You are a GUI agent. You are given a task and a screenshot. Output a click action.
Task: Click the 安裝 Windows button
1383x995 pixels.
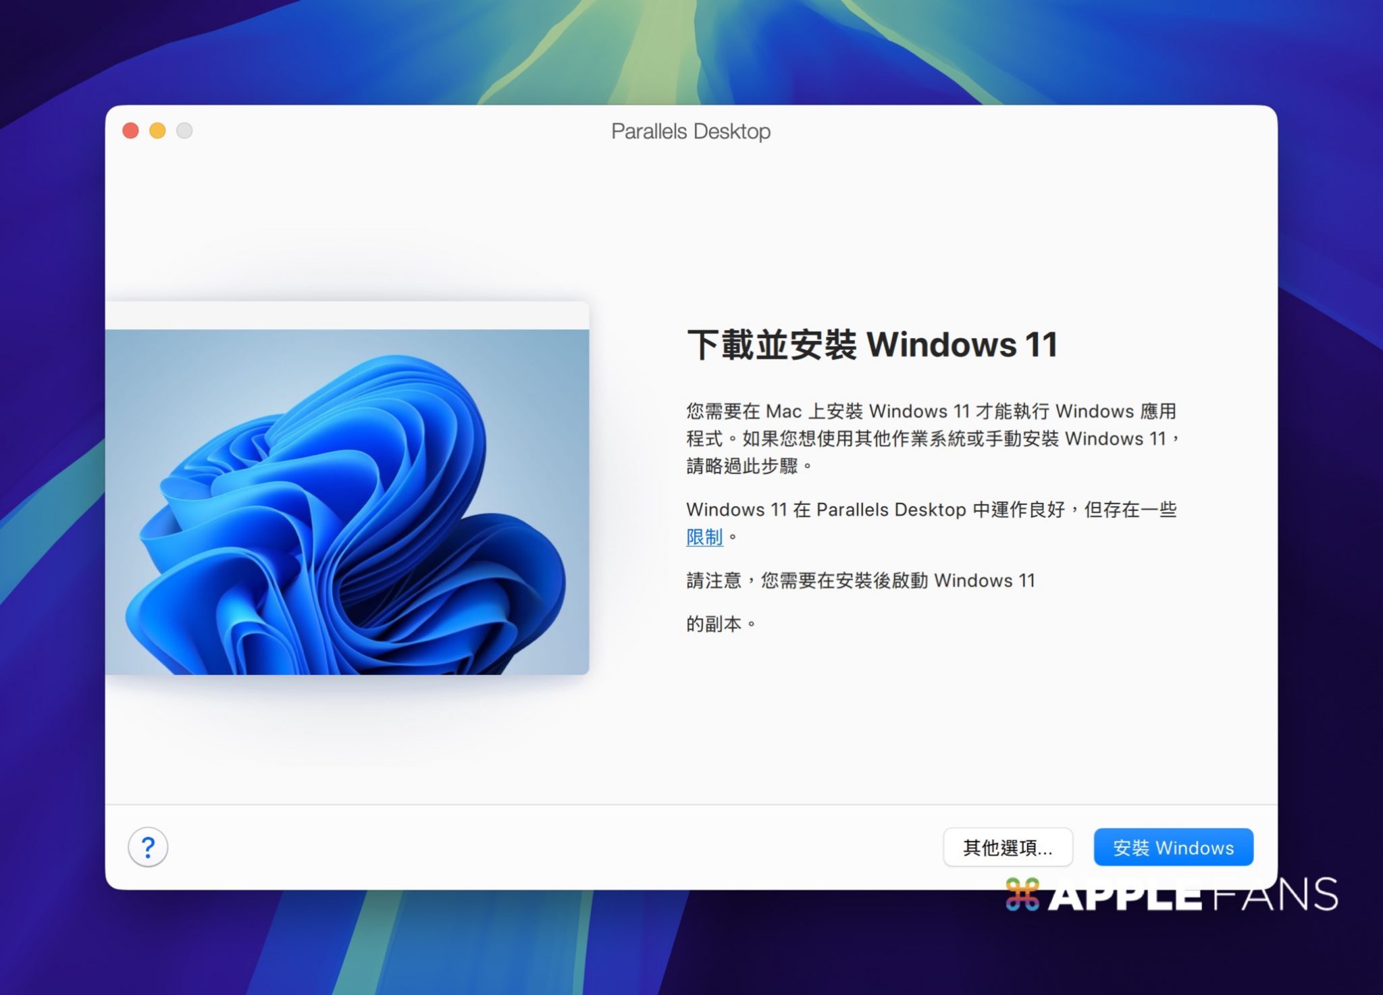click(x=1173, y=847)
